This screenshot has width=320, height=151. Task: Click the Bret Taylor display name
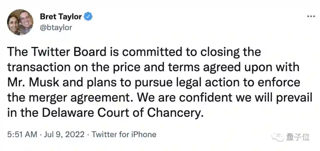pyautogui.click(x=60, y=17)
